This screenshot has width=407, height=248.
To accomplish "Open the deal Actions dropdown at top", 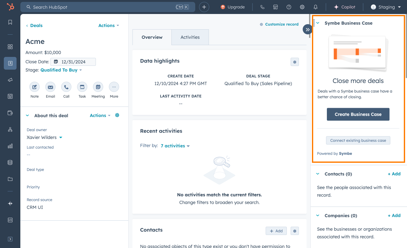I will (x=109, y=25).
